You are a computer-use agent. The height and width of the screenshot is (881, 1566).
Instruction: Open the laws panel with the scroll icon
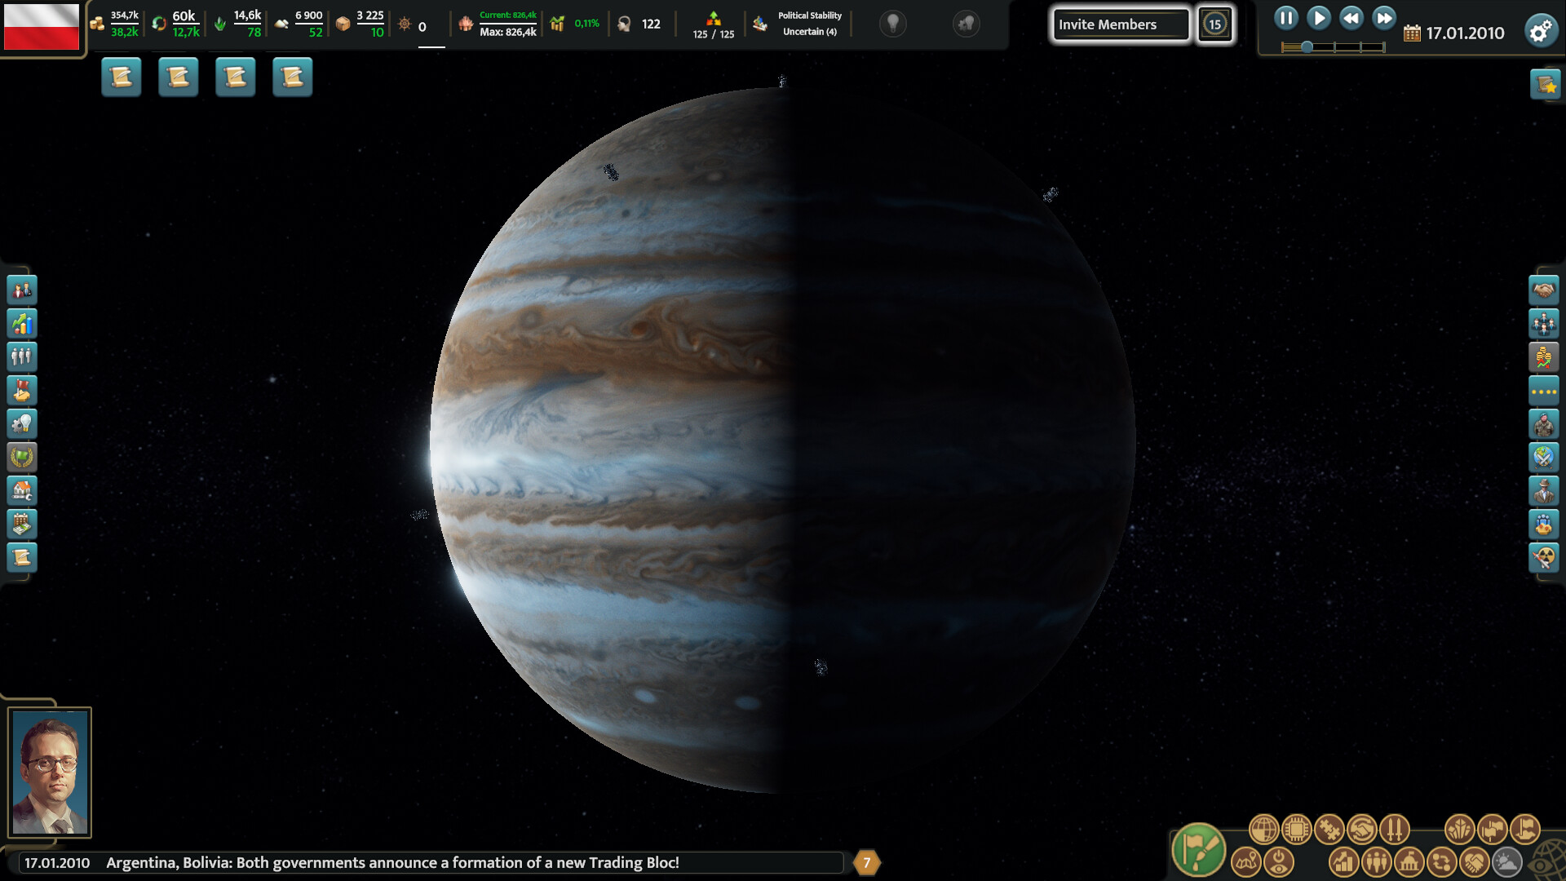[x=22, y=557]
